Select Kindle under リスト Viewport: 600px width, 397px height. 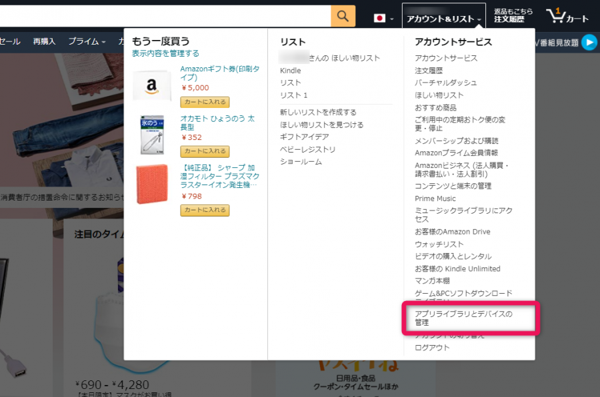tap(291, 71)
